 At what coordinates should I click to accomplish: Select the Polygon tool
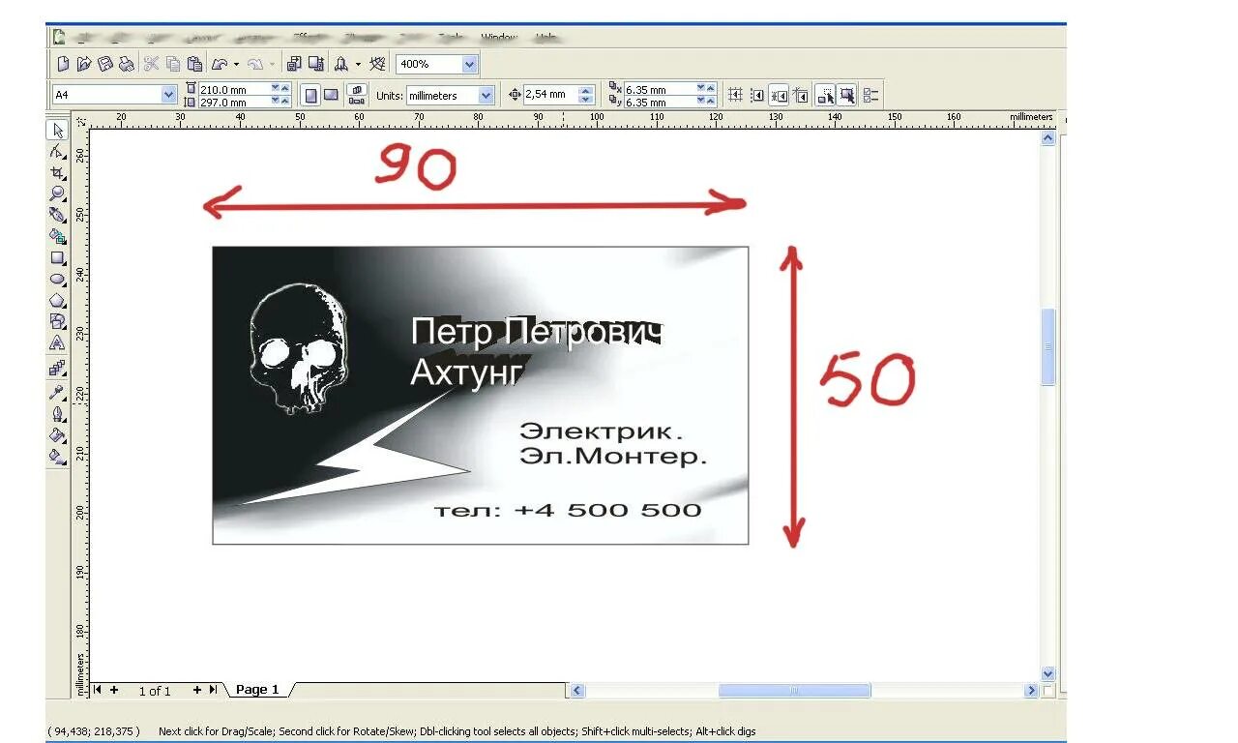click(x=58, y=301)
